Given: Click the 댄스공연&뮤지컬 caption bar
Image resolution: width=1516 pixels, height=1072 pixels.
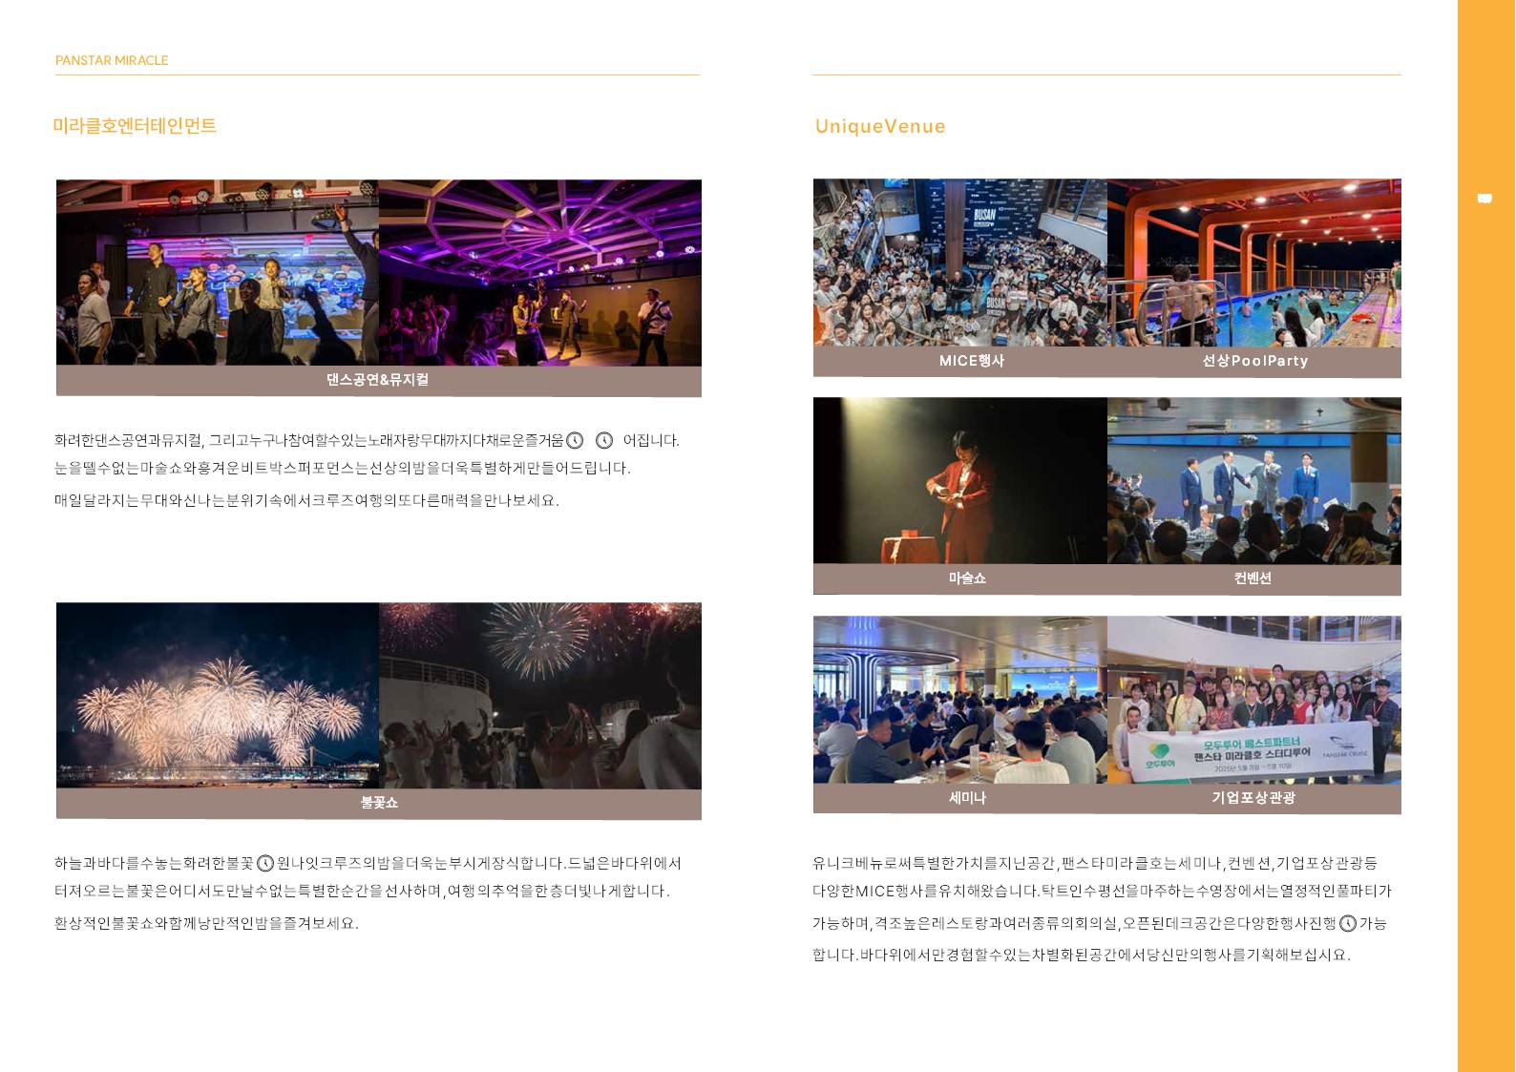Looking at the screenshot, I should click(378, 380).
